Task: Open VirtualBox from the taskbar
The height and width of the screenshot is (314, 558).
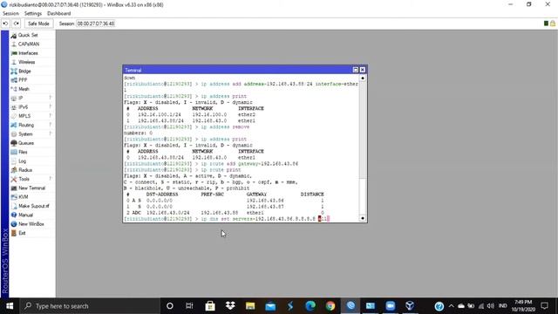Action: click(x=410, y=306)
